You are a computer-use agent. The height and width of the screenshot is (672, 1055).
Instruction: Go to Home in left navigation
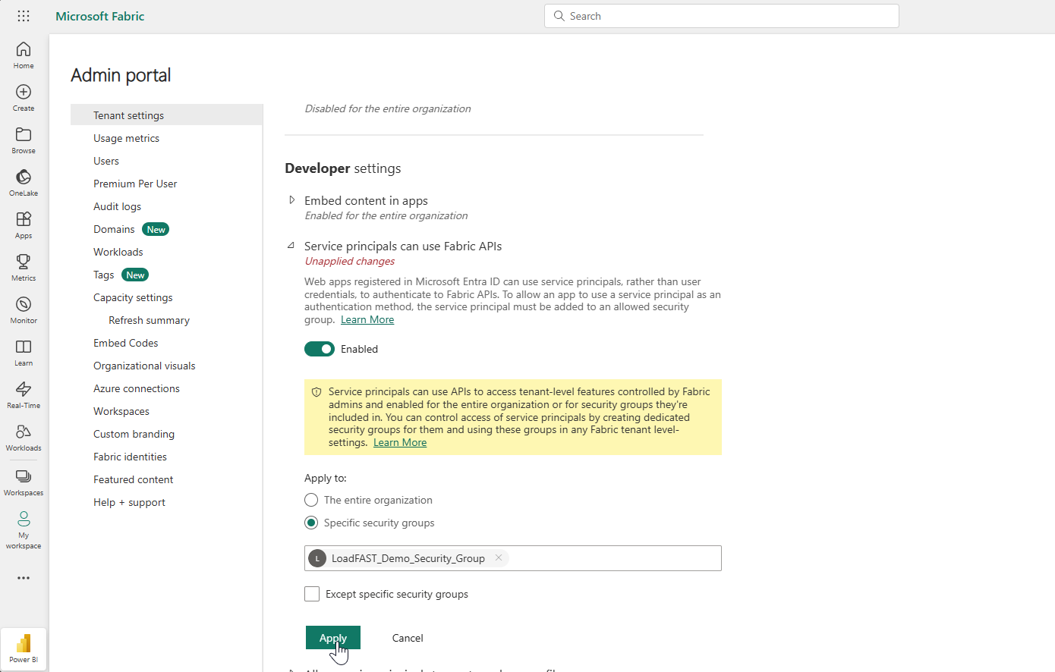click(24, 55)
